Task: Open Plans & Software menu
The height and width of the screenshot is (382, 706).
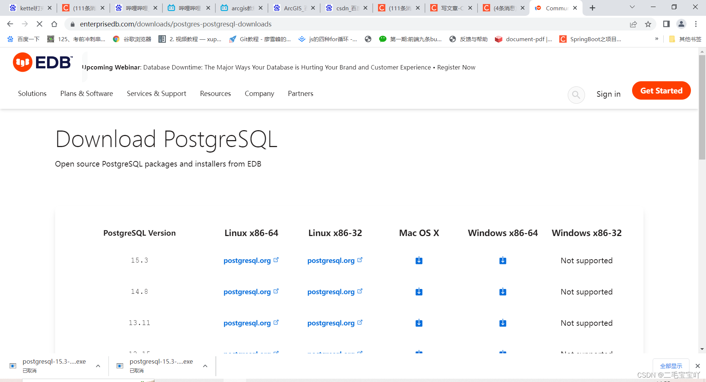Action: pyautogui.click(x=87, y=93)
